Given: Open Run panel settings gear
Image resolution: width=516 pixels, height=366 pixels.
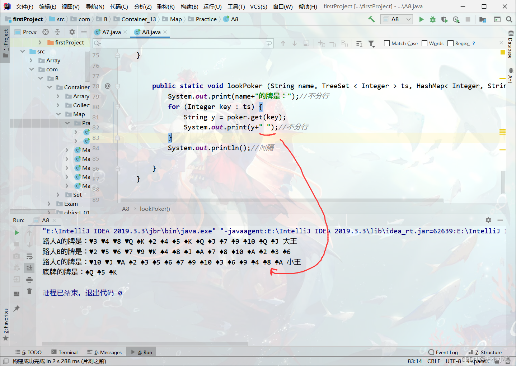Looking at the screenshot, I should click(488, 220).
